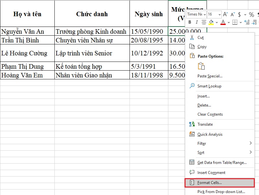Select Smart Lookup

(x=220, y=86)
